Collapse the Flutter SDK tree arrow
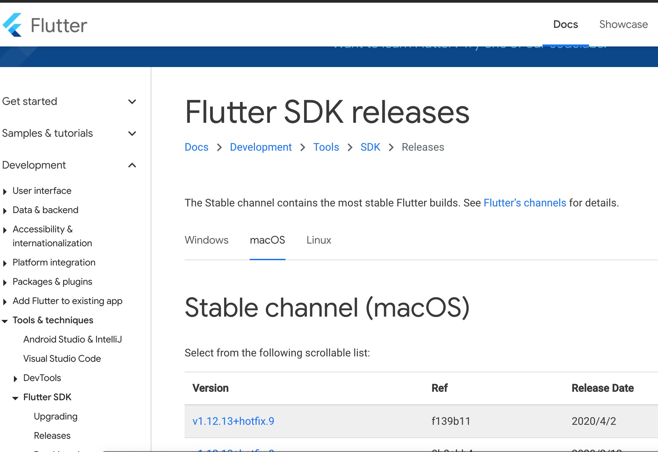 coord(15,398)
